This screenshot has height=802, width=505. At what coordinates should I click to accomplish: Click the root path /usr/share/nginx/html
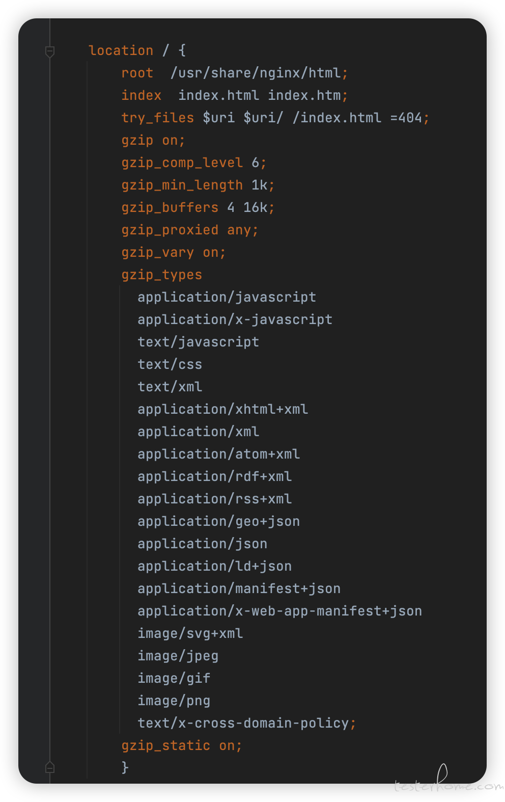(256, 73)
